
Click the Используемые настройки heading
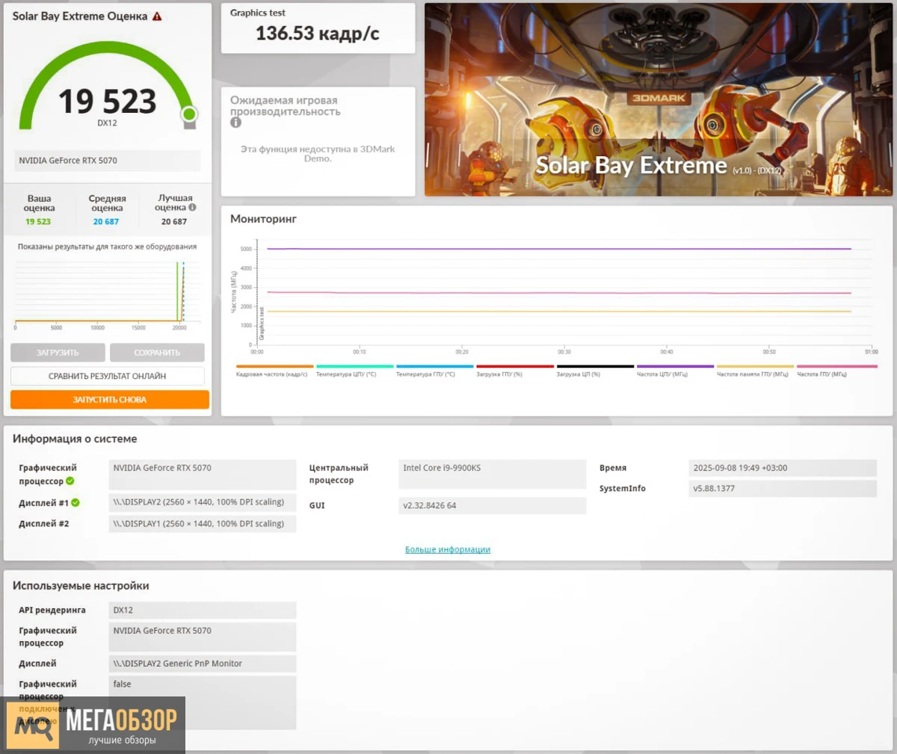81,586
